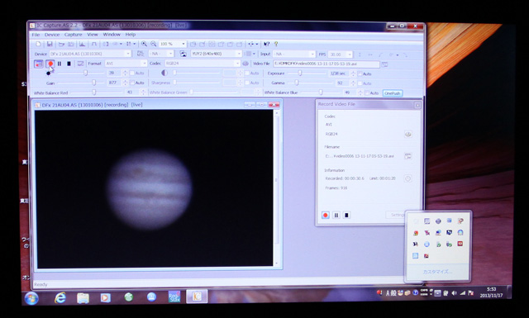Image resolution: width=529 pixels, height=318 pixels.
Task: Click the Windows Start button
Action: pyautogui.click(x=31, y=298)
